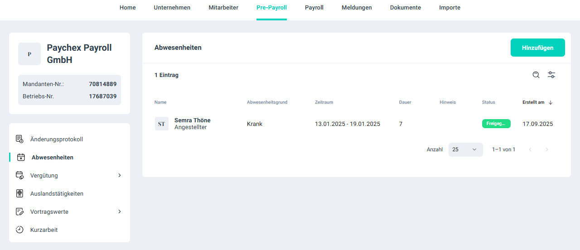Expand the Vortragswerte submenu chevron
Screen dimensions: 580x250
pos(120,212)
